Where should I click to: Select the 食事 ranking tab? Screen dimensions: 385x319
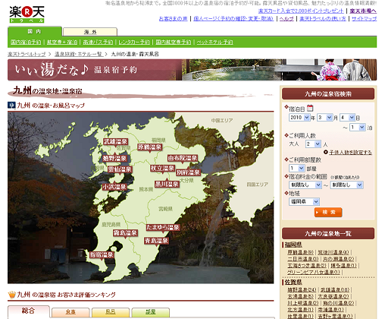tap(70, 312)
